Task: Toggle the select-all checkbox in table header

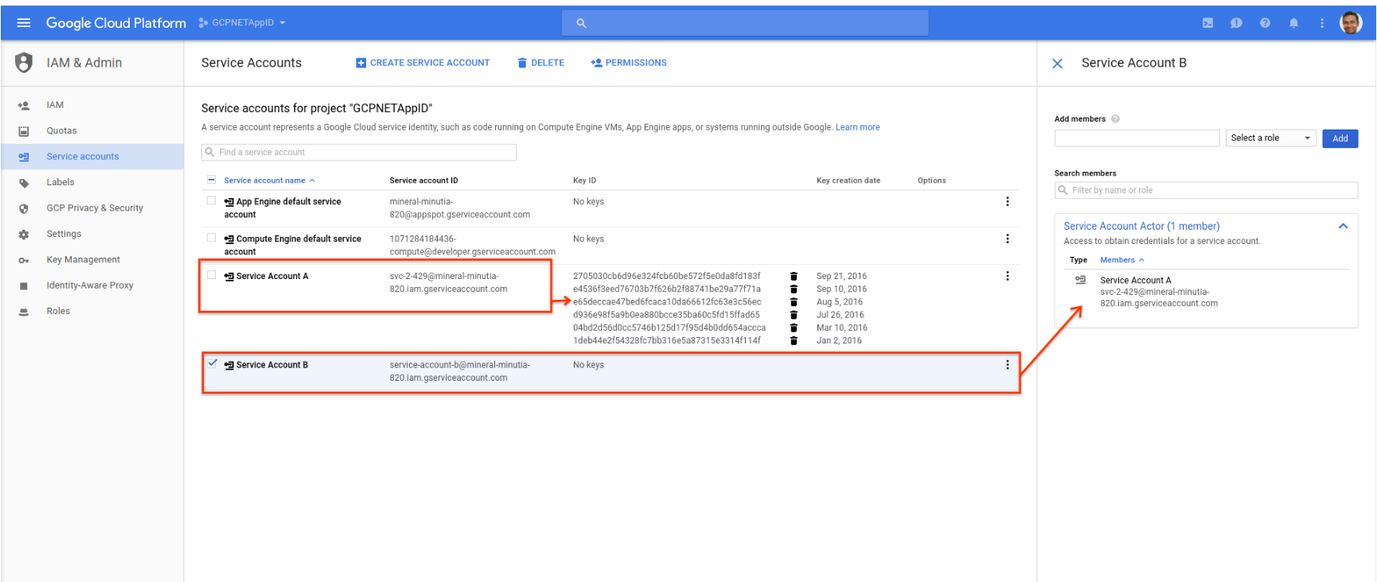Action: click(211, 180)
